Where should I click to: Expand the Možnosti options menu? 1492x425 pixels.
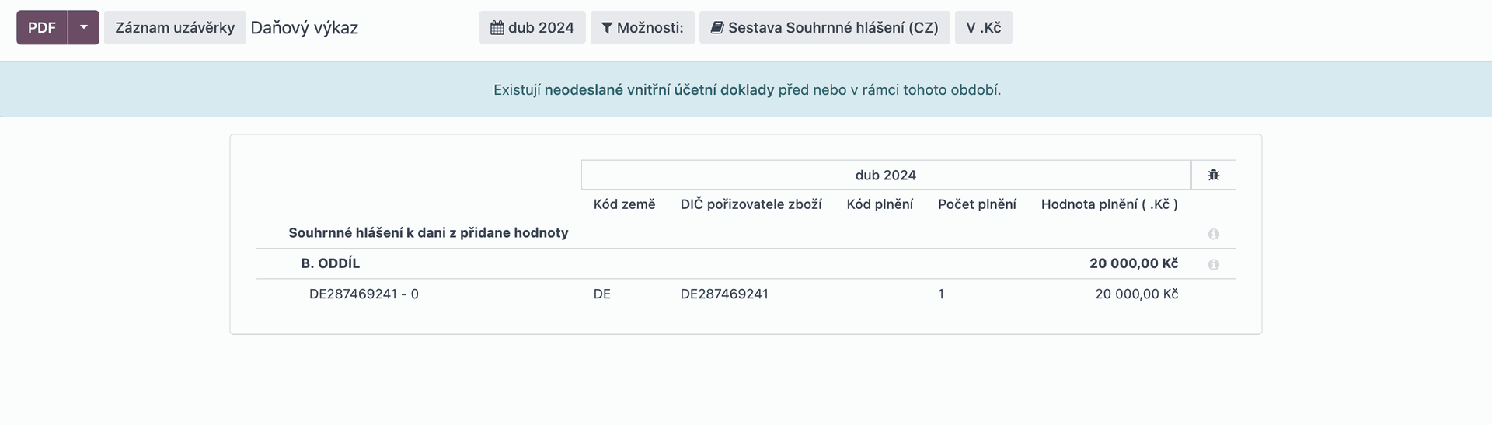(x=643, y=27)
